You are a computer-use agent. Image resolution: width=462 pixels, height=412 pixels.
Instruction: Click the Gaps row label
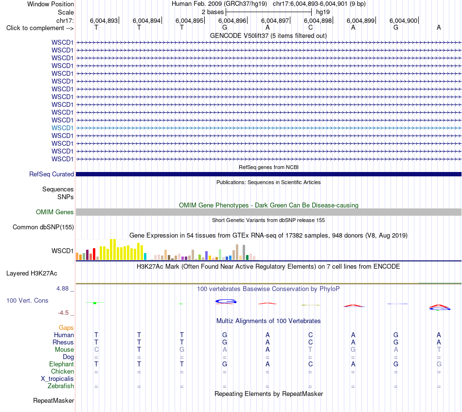coord(66,328)
